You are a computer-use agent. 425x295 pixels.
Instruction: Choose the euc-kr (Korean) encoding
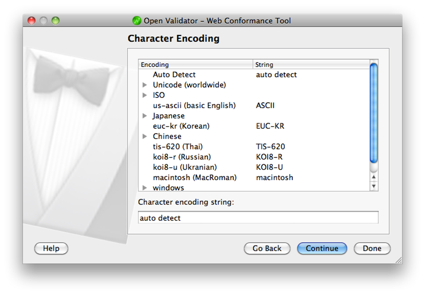pos(181,126)
